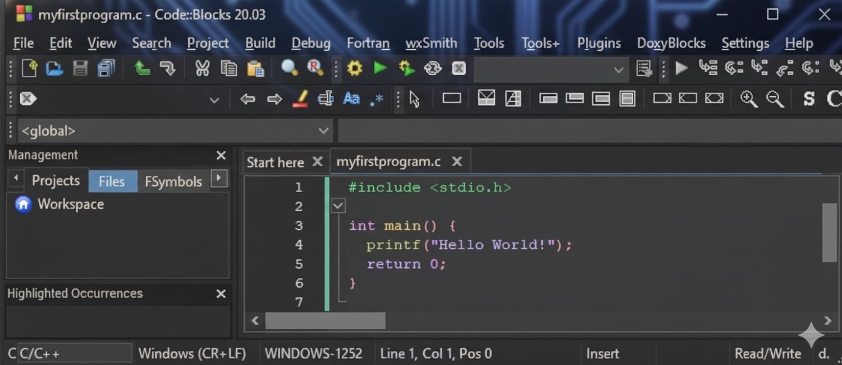The height and width of the screenshot is (365, 842).
Task: Click the Find magnifier icon
Action: 289,69
